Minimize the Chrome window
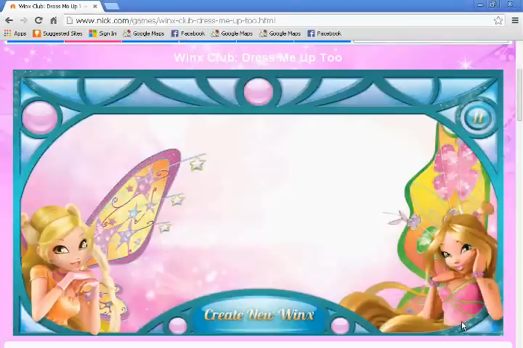This screenshot has height=348, width=523. 480,4
